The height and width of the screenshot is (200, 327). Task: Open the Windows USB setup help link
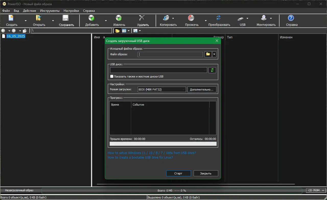[152, 153]
